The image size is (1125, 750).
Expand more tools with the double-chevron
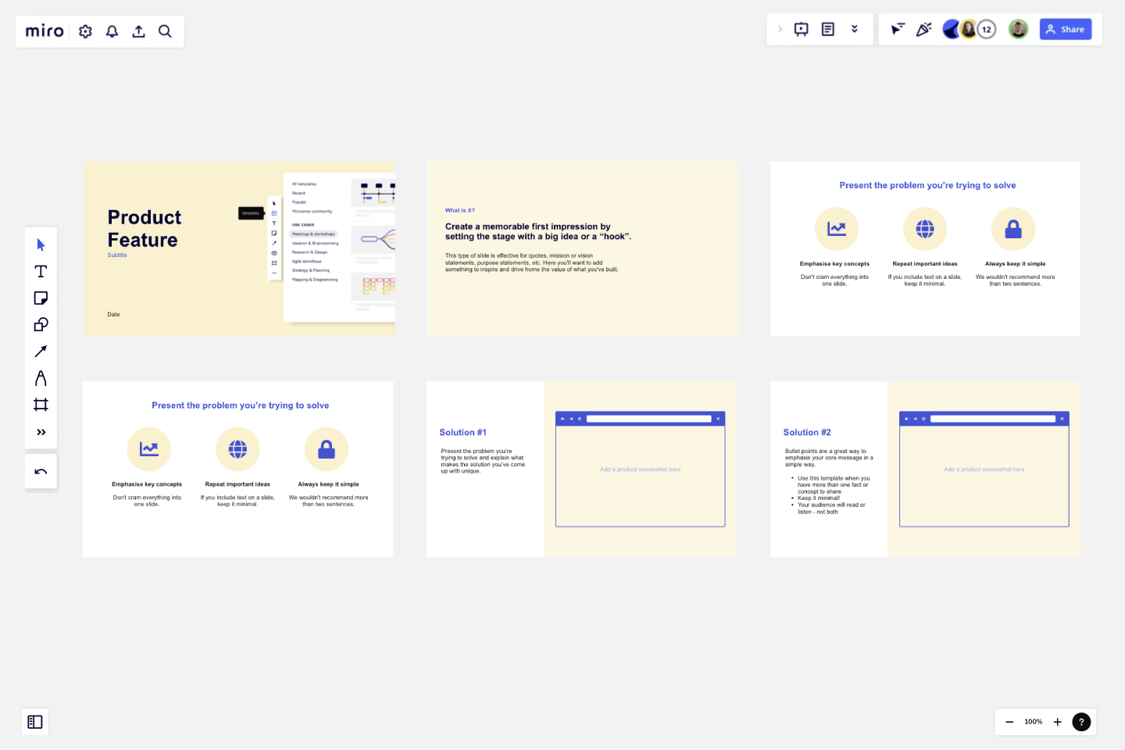click(x=41, y=431)
